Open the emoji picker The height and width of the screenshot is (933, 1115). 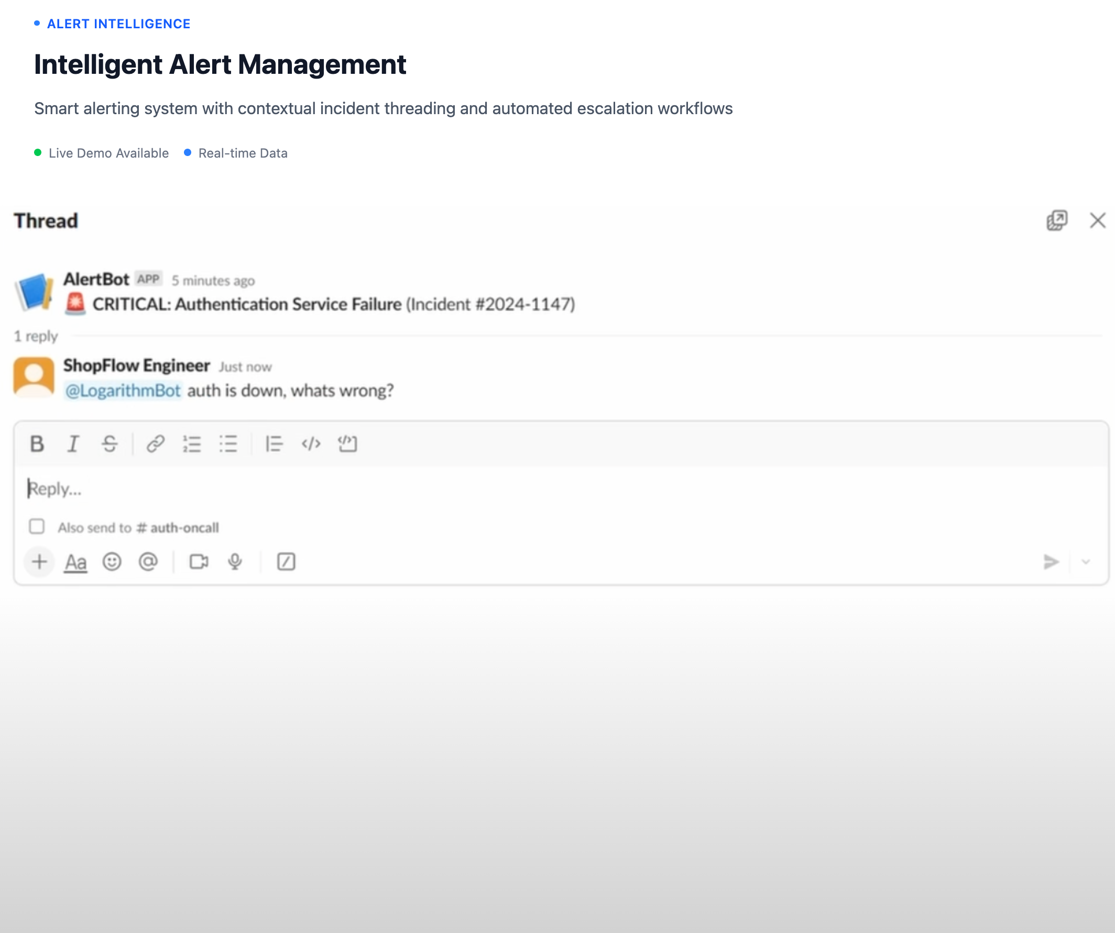[112, 562]
